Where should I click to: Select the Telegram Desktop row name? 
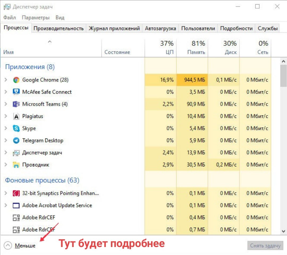[x=43, y=141]
